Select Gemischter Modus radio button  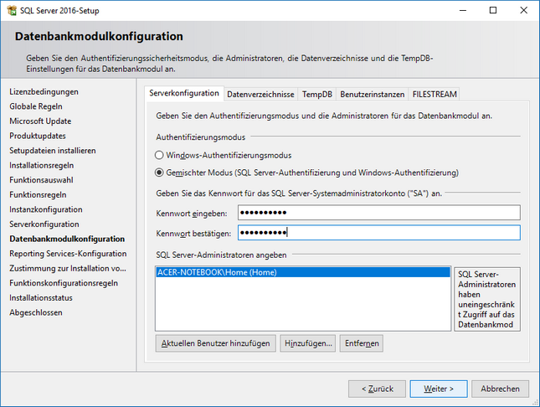159,173
